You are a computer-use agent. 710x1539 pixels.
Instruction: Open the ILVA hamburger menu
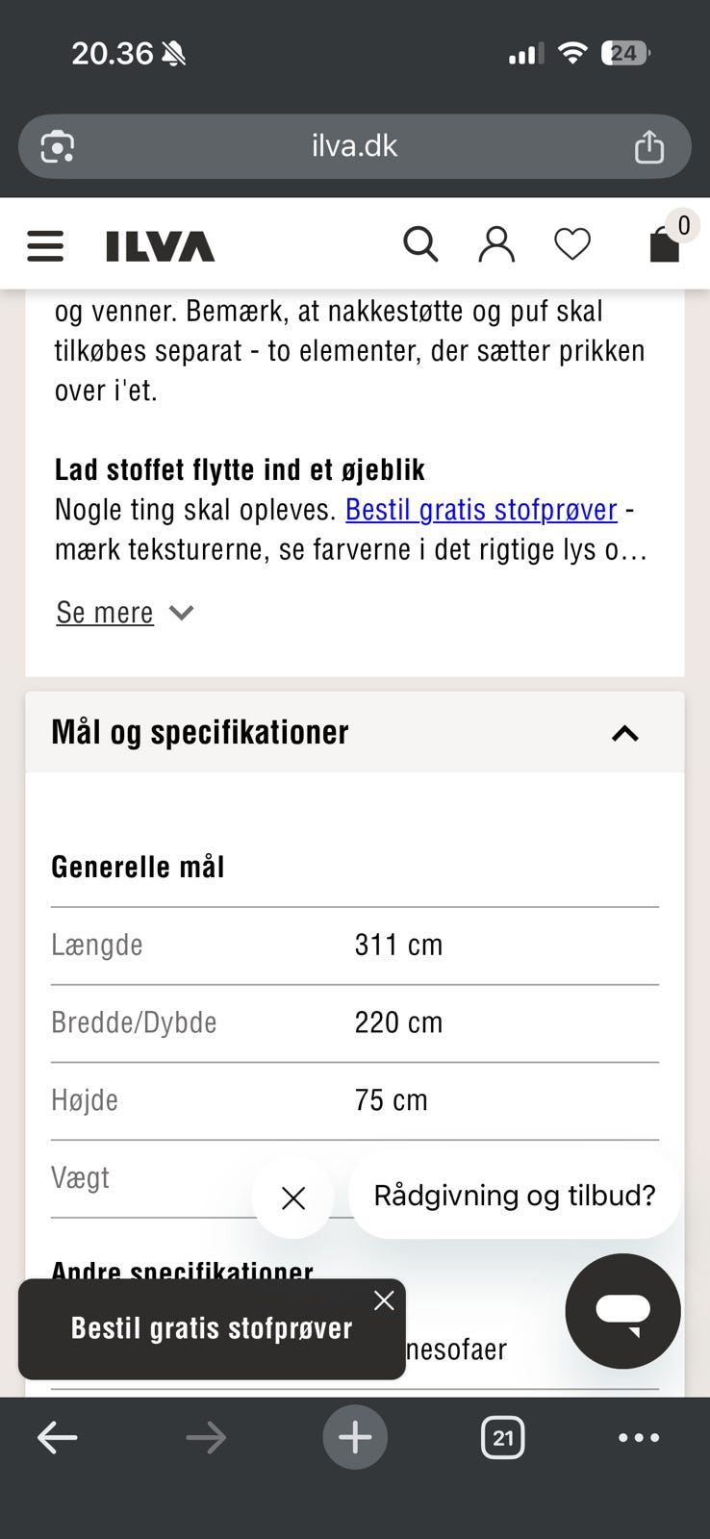[44, 245]
